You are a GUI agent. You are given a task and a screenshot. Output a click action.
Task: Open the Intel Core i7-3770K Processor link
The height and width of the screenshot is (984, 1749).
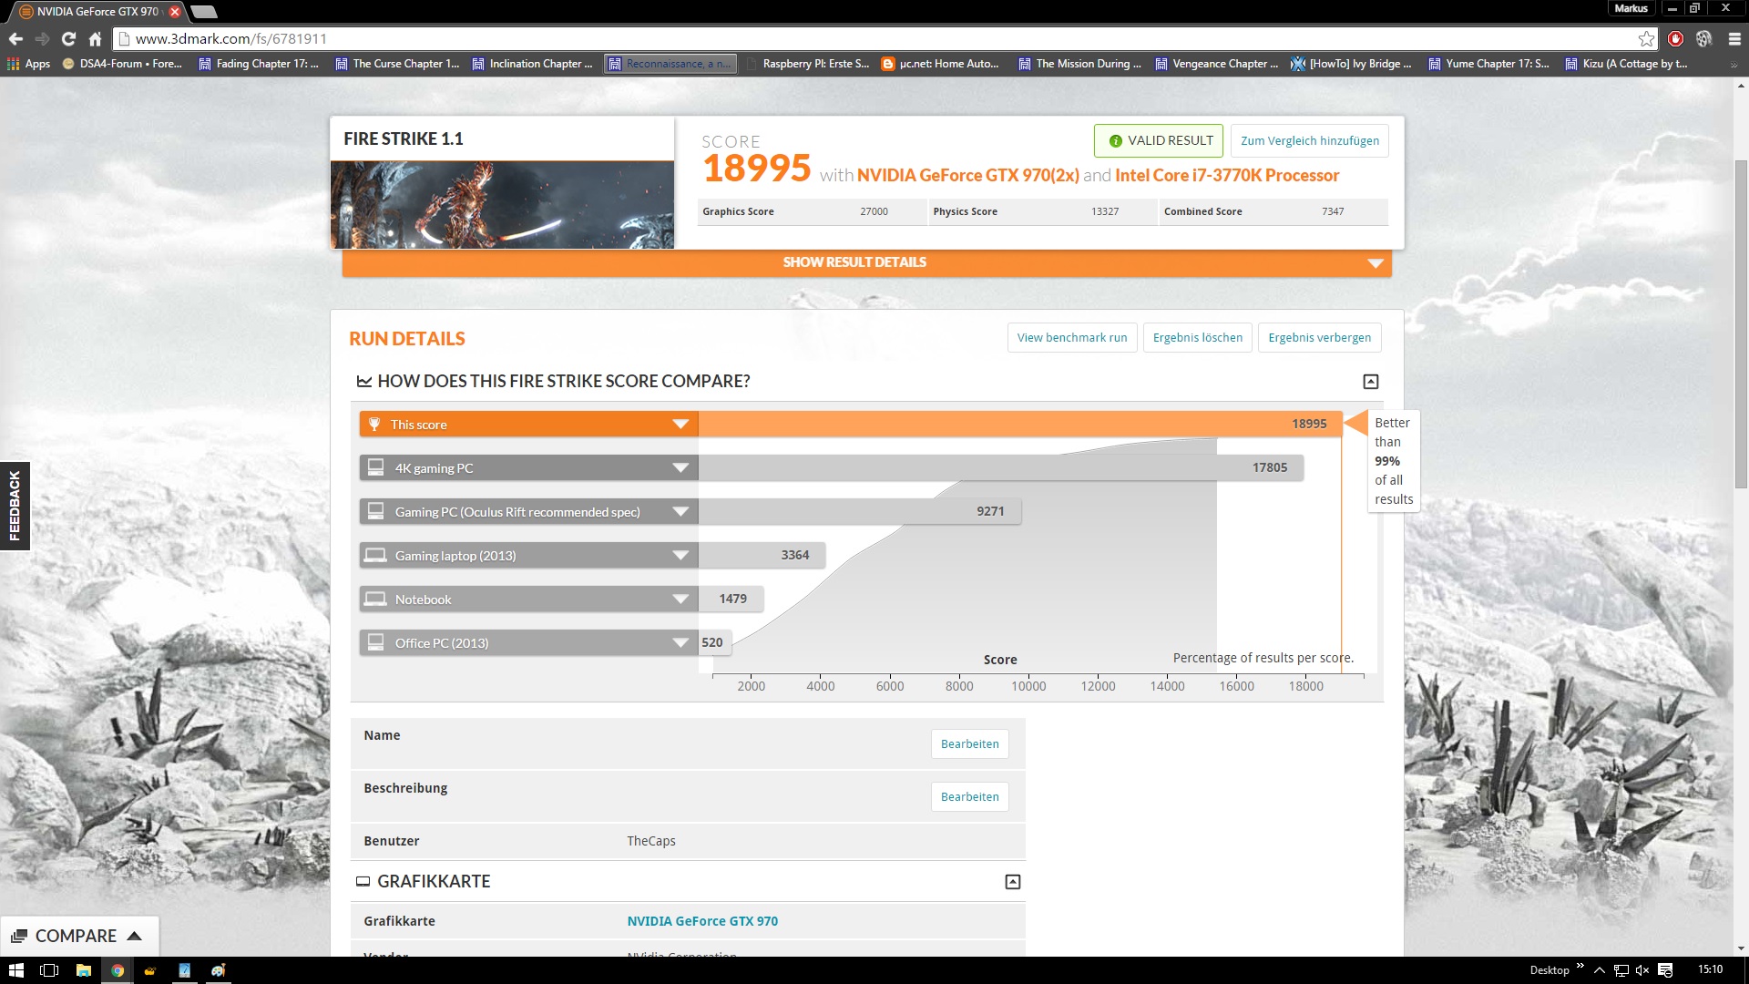point(1227,175)
